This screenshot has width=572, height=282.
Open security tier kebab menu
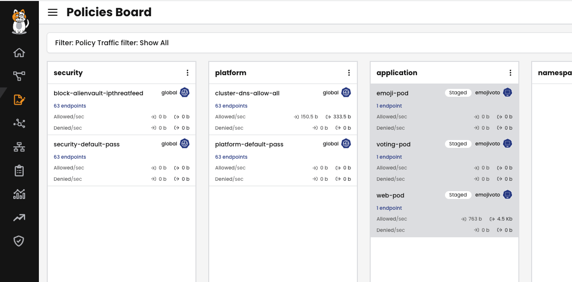click(x=188, y=73)
